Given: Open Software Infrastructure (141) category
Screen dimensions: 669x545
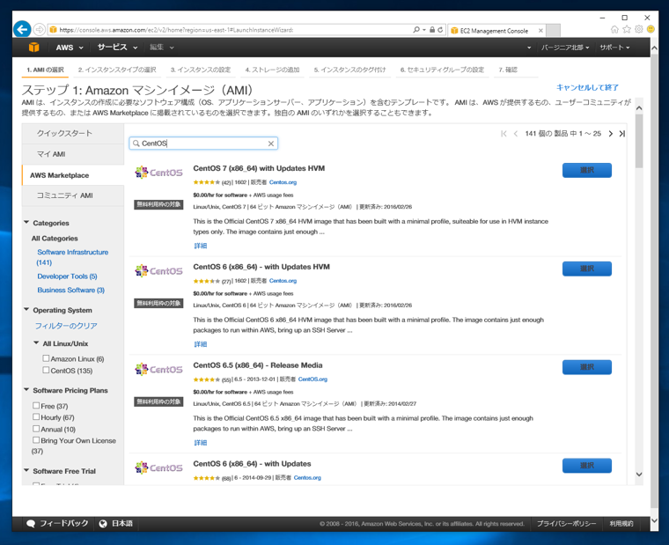Looking at the screenshot, I should (x=72, y=257).
